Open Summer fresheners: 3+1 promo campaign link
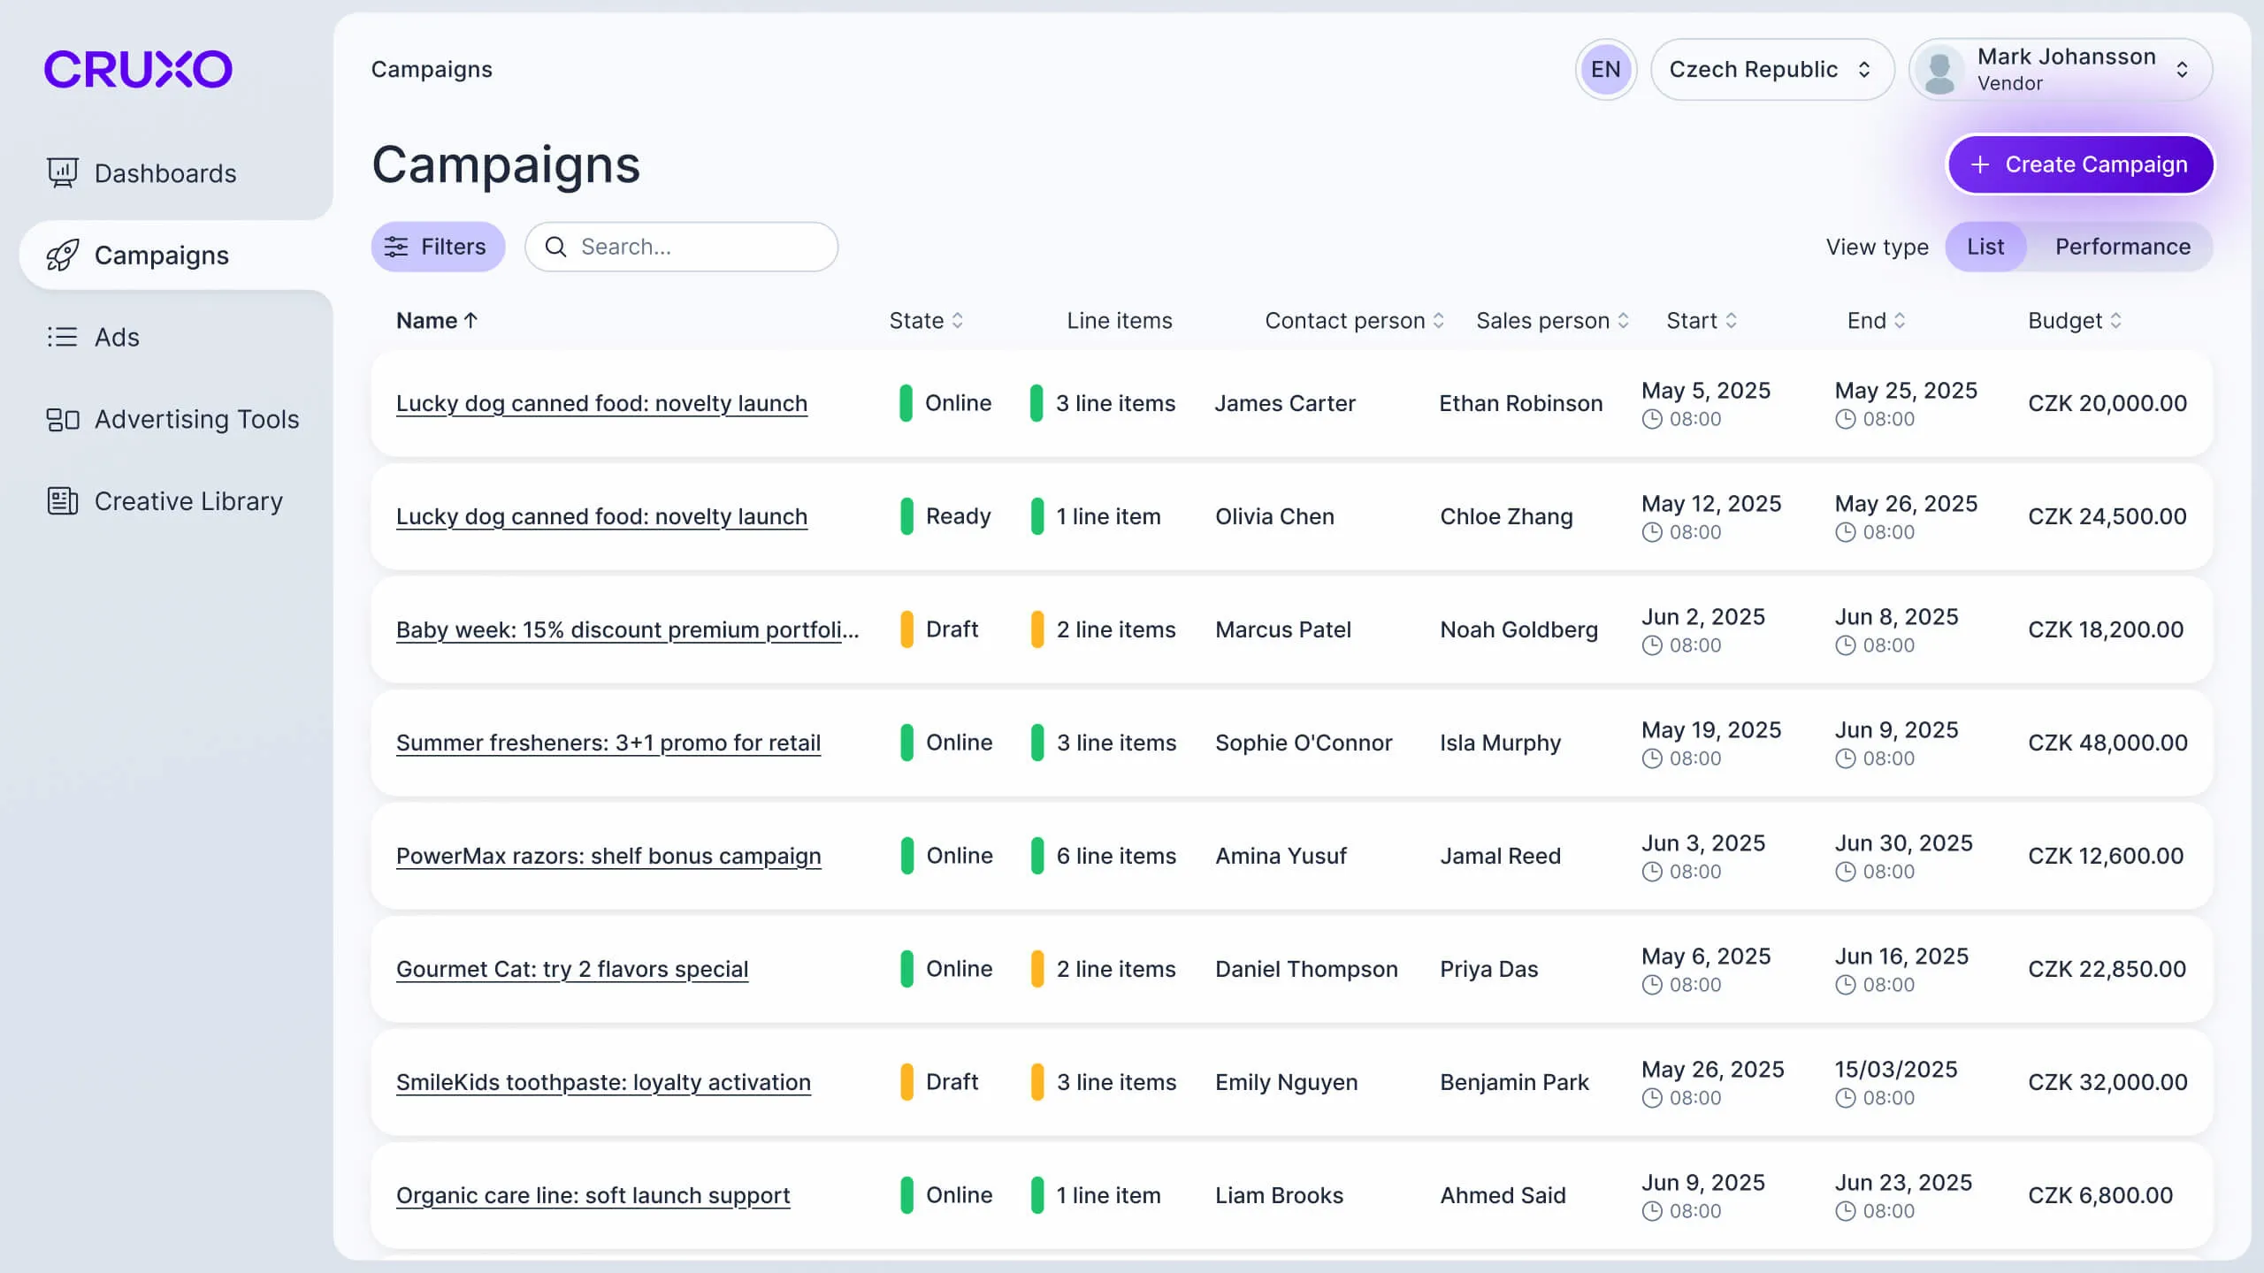2264x1273 pixels. tap(608, 743)
